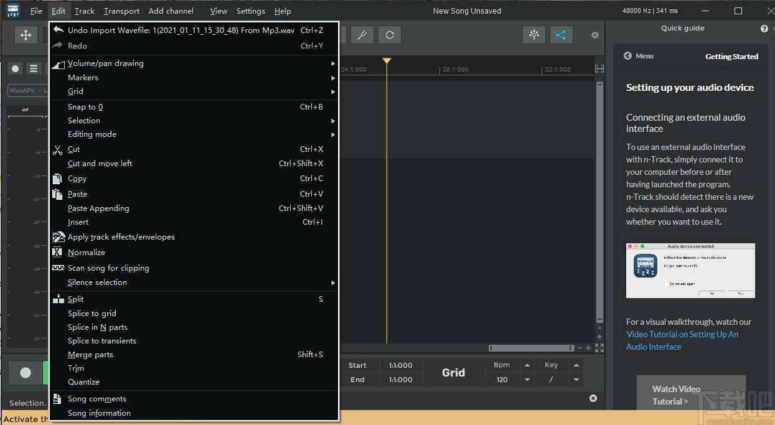This screenshot has height=425, width=775.
Task: Expand the Silence selection submenu
Action: pyautogui.click(x=333, y=283)
